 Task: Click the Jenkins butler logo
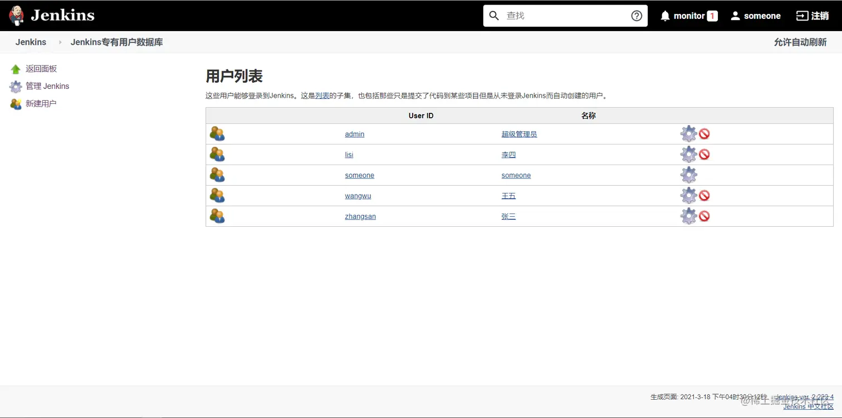(x=17, y=16)
